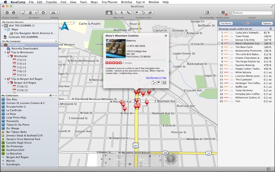This screenshot has height=172, width=275.
Task: Click the New Waypoint flag tool
Action: point(137,13)
